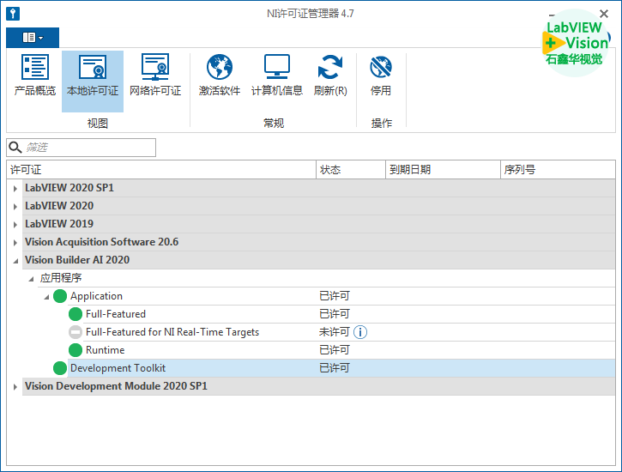Image resolution: width=622 pixels, height=472 pixels.
Task: Sort by the 状态 column header
Action: [x=350, y=170]
